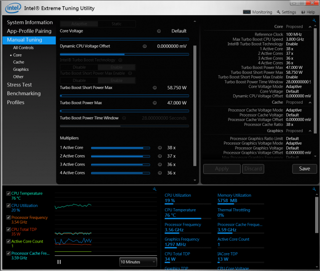Open Benchmarking section
320x271 pixels.
24,93
